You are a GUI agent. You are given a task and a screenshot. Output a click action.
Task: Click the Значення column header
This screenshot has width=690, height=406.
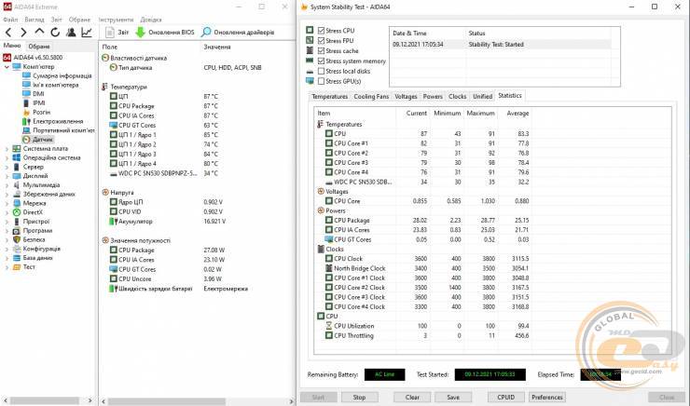pos(217,47)
